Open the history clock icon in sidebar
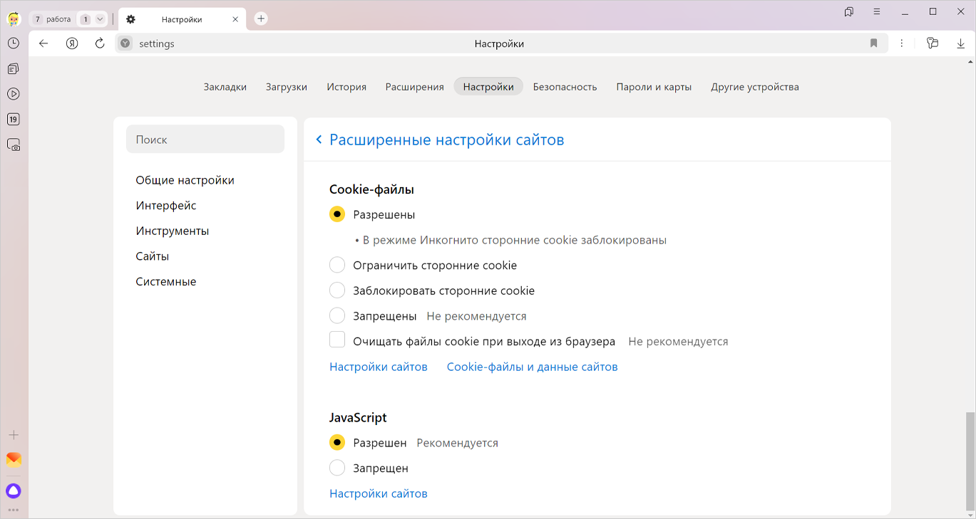 (14, 43)
